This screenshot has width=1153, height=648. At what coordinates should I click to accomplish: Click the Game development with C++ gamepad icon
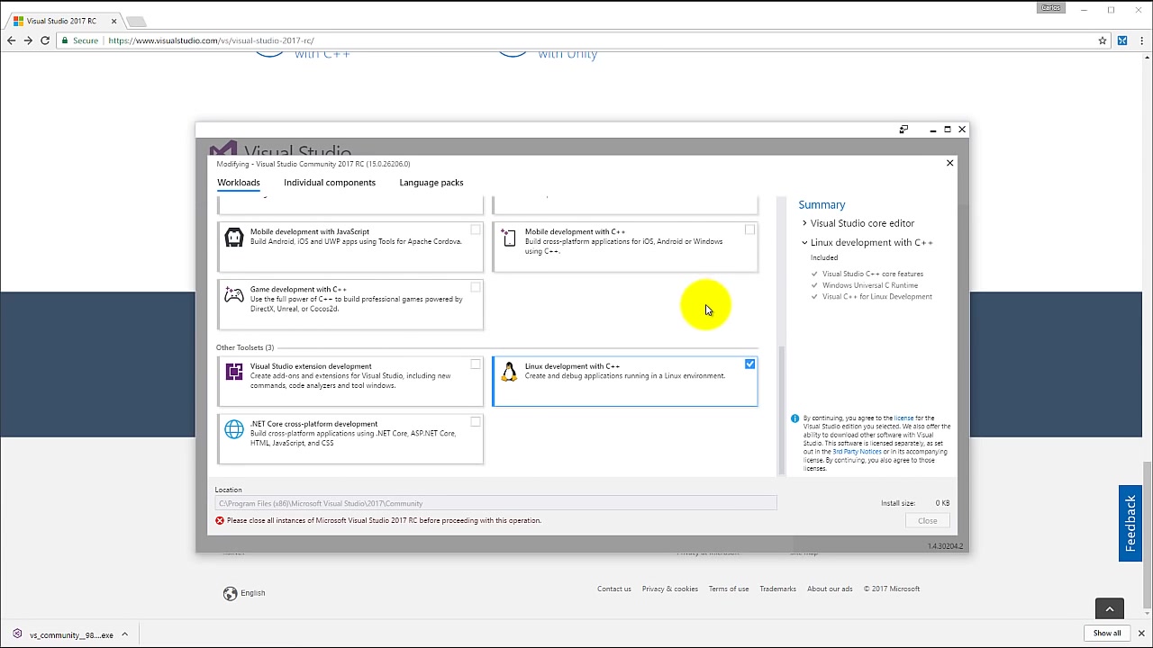234,295
